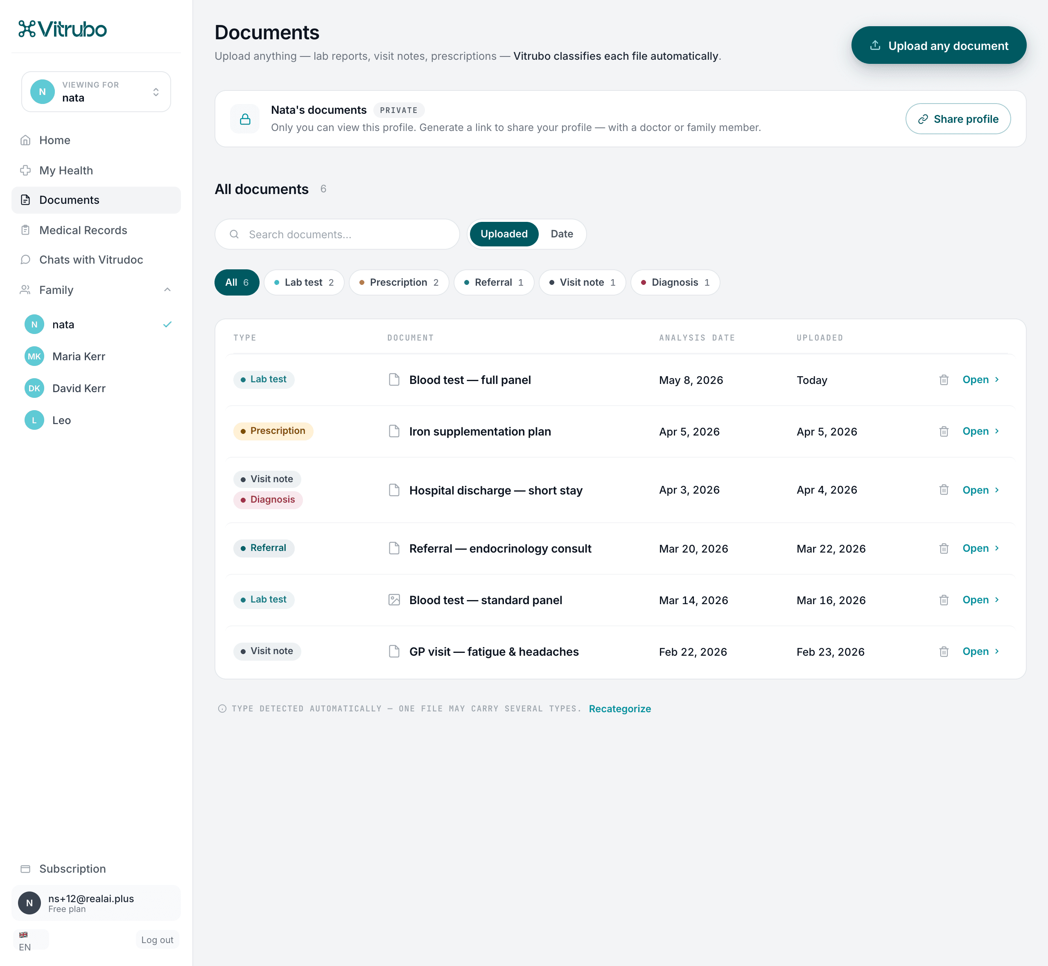
Task: Click file icon of GP visit document
Action: [394, 651]
